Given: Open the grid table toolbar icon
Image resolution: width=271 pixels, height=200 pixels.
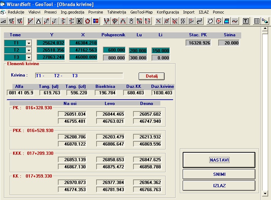Looking at the screenshot, I should pyautogui.click(x=257, y=21).
